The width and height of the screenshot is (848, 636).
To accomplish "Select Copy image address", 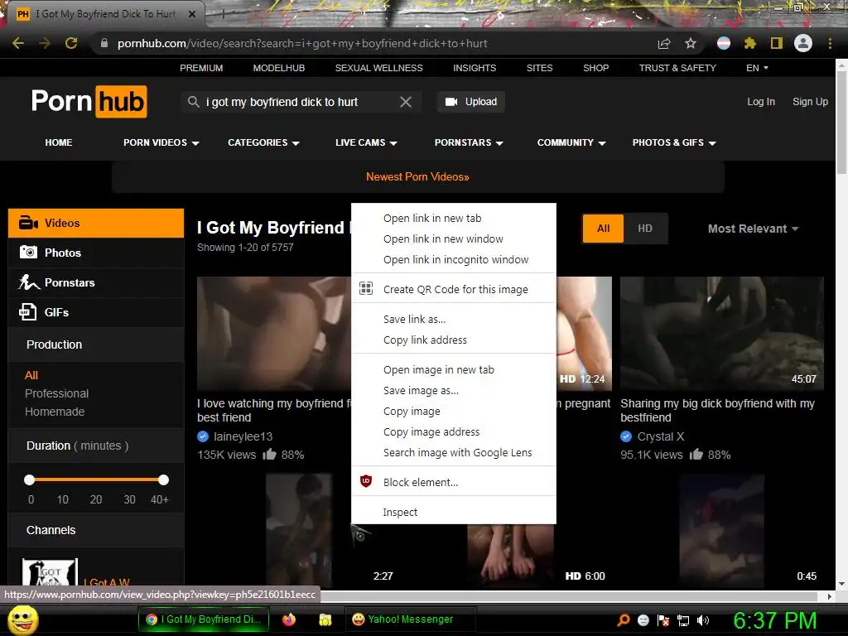I will (453, 431).
